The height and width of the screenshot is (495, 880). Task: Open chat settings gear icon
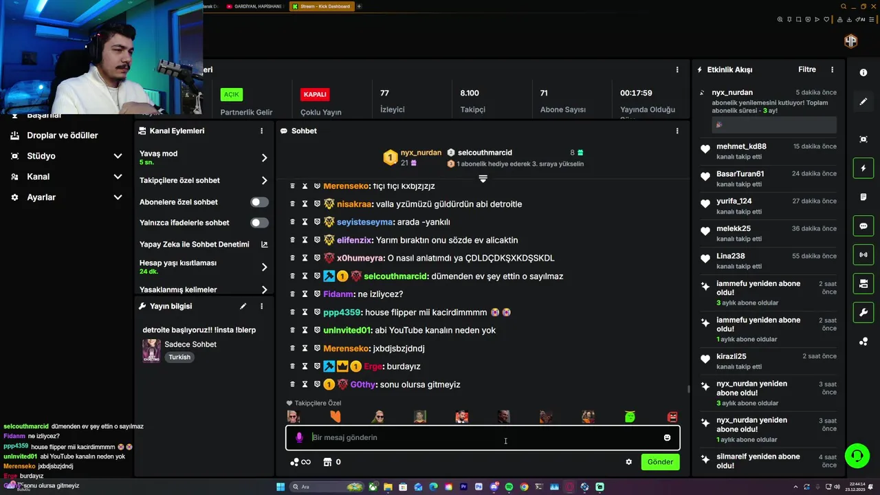[x=628, y=462]
